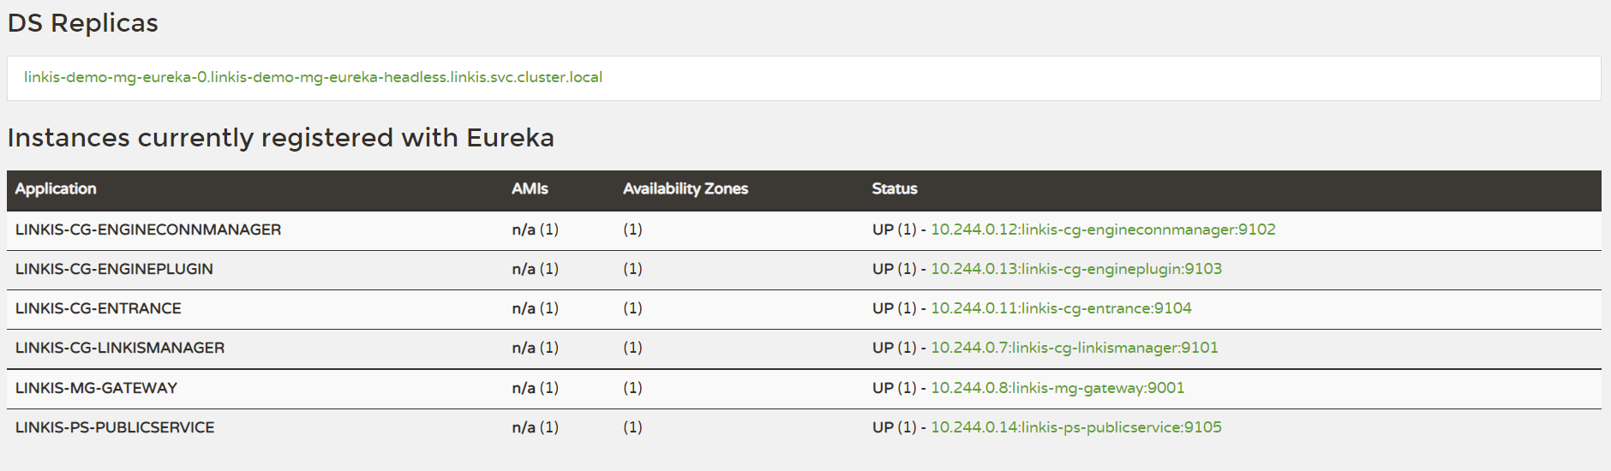The height and width of the screenshot is (471, 1611).
Task: Click the Application column header
Action: [x=56, y=189]
